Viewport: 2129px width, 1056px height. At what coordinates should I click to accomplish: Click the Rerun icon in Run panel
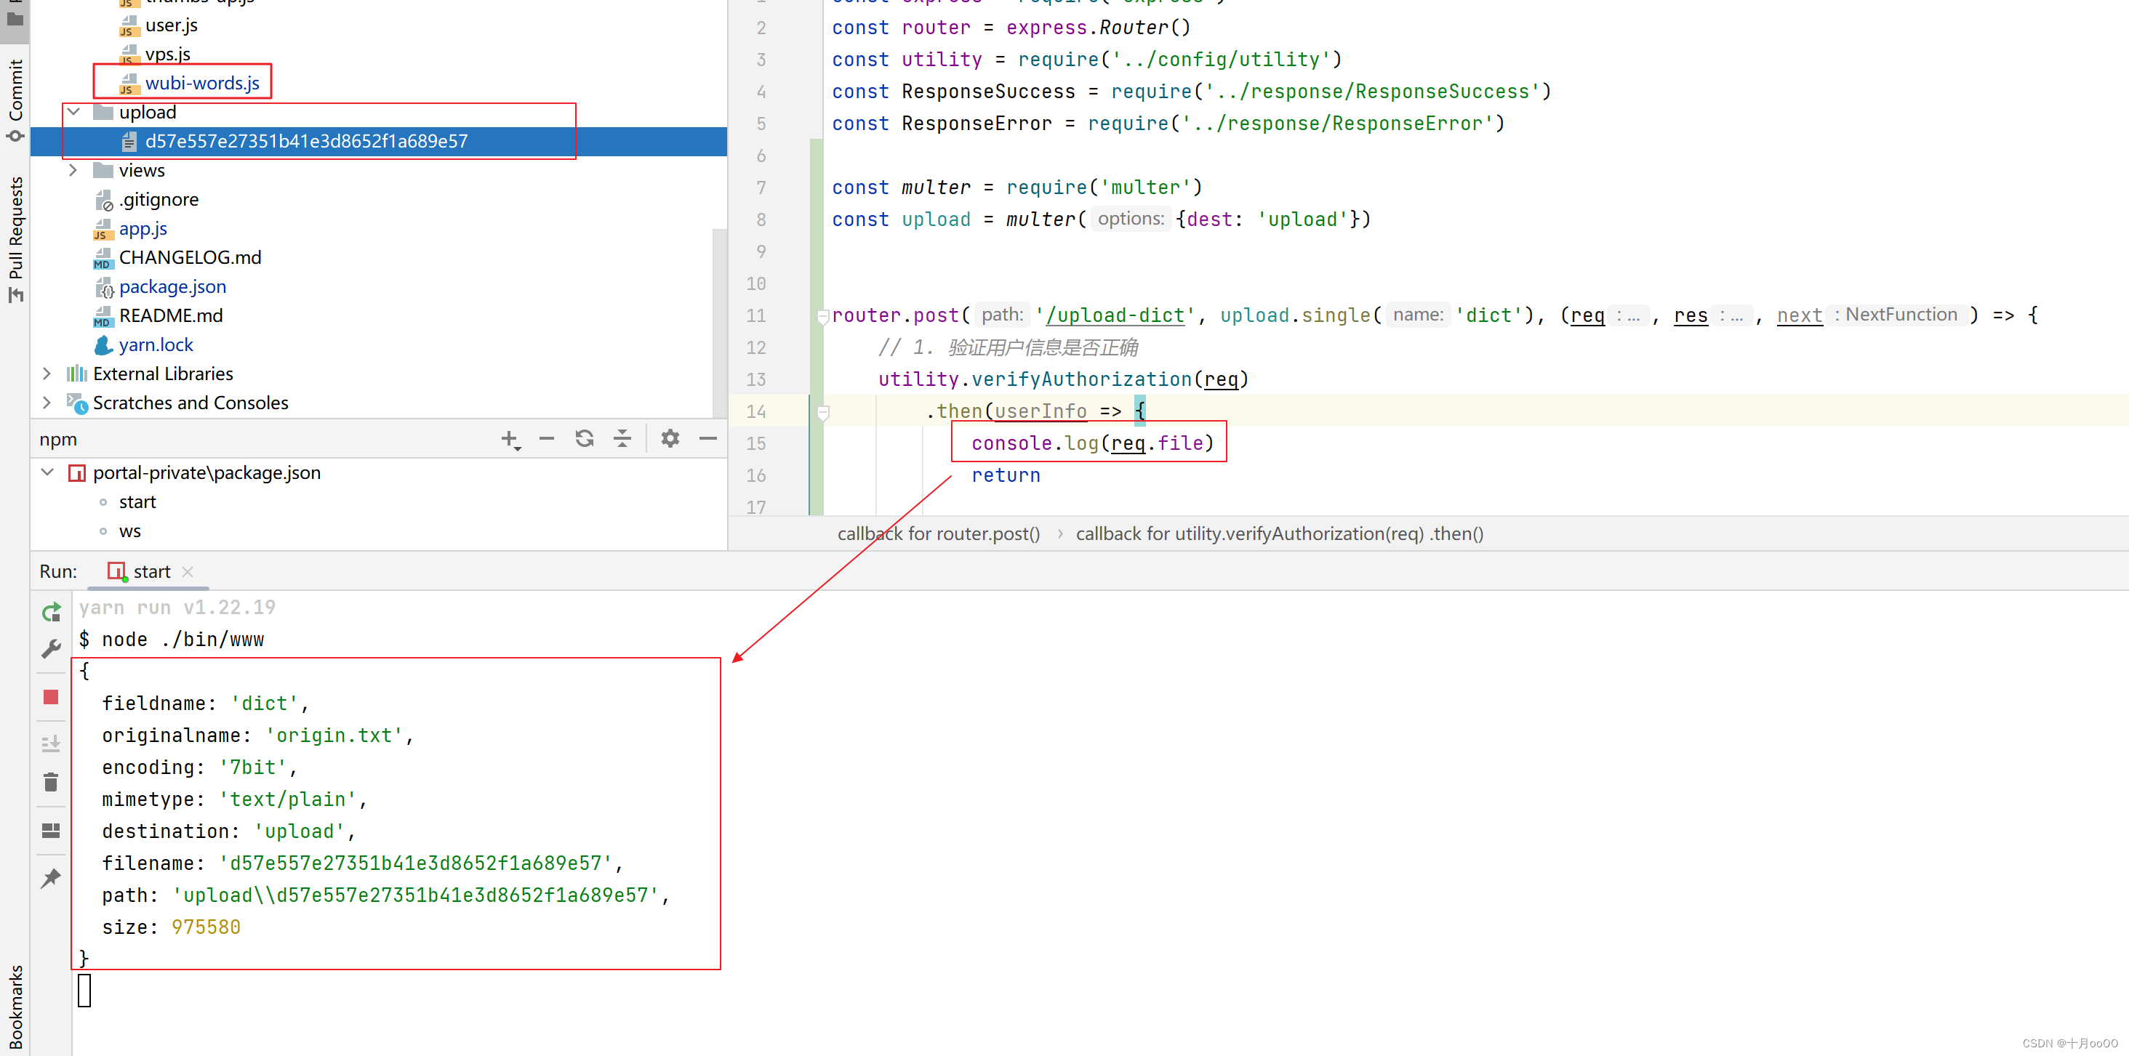tap(51, 611)
